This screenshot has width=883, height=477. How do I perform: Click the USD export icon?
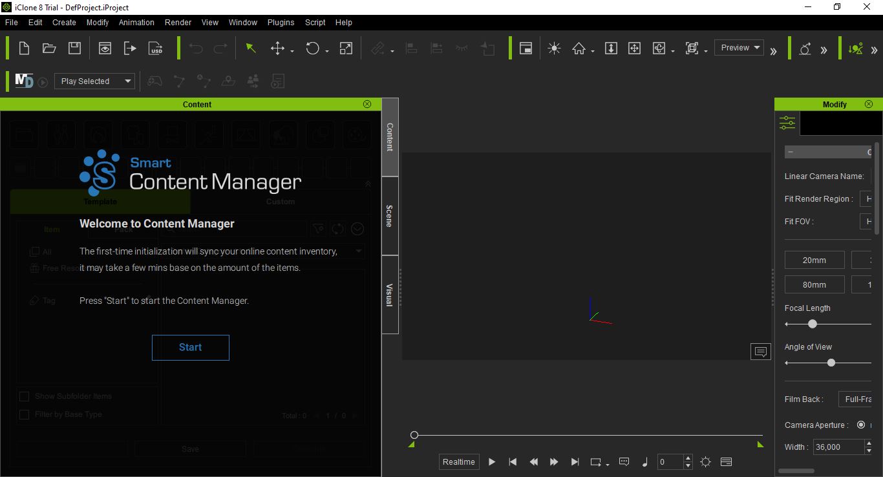(156, 48)
